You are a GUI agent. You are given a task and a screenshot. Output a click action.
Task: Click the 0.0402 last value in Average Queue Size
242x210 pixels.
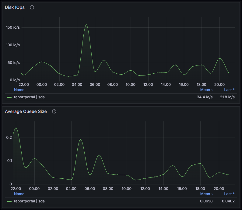pos(228,201)
